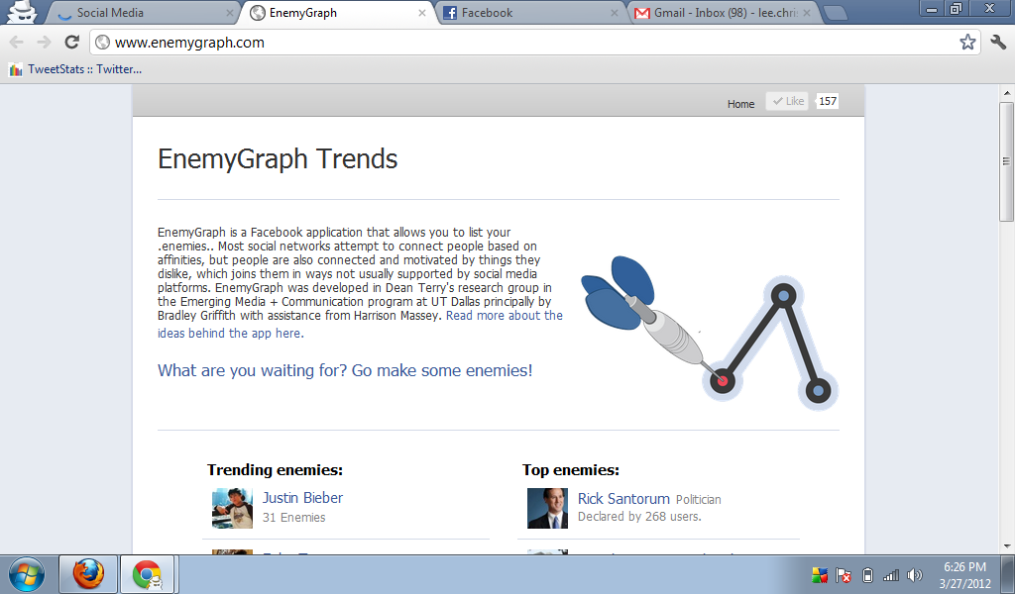The height and width of the screenshot is (594, 1015).
Task: Reload the EnemyGraph page
Action: coord(71,43)
